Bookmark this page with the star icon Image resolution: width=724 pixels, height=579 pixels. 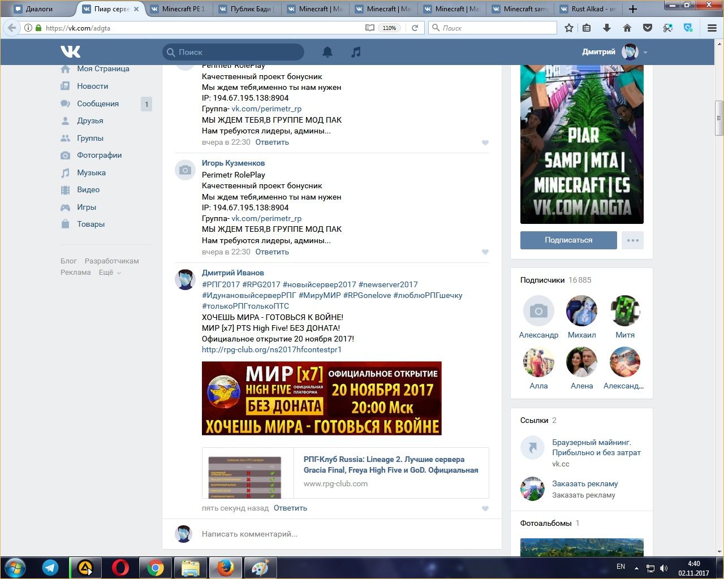click(x=569, y=28)
